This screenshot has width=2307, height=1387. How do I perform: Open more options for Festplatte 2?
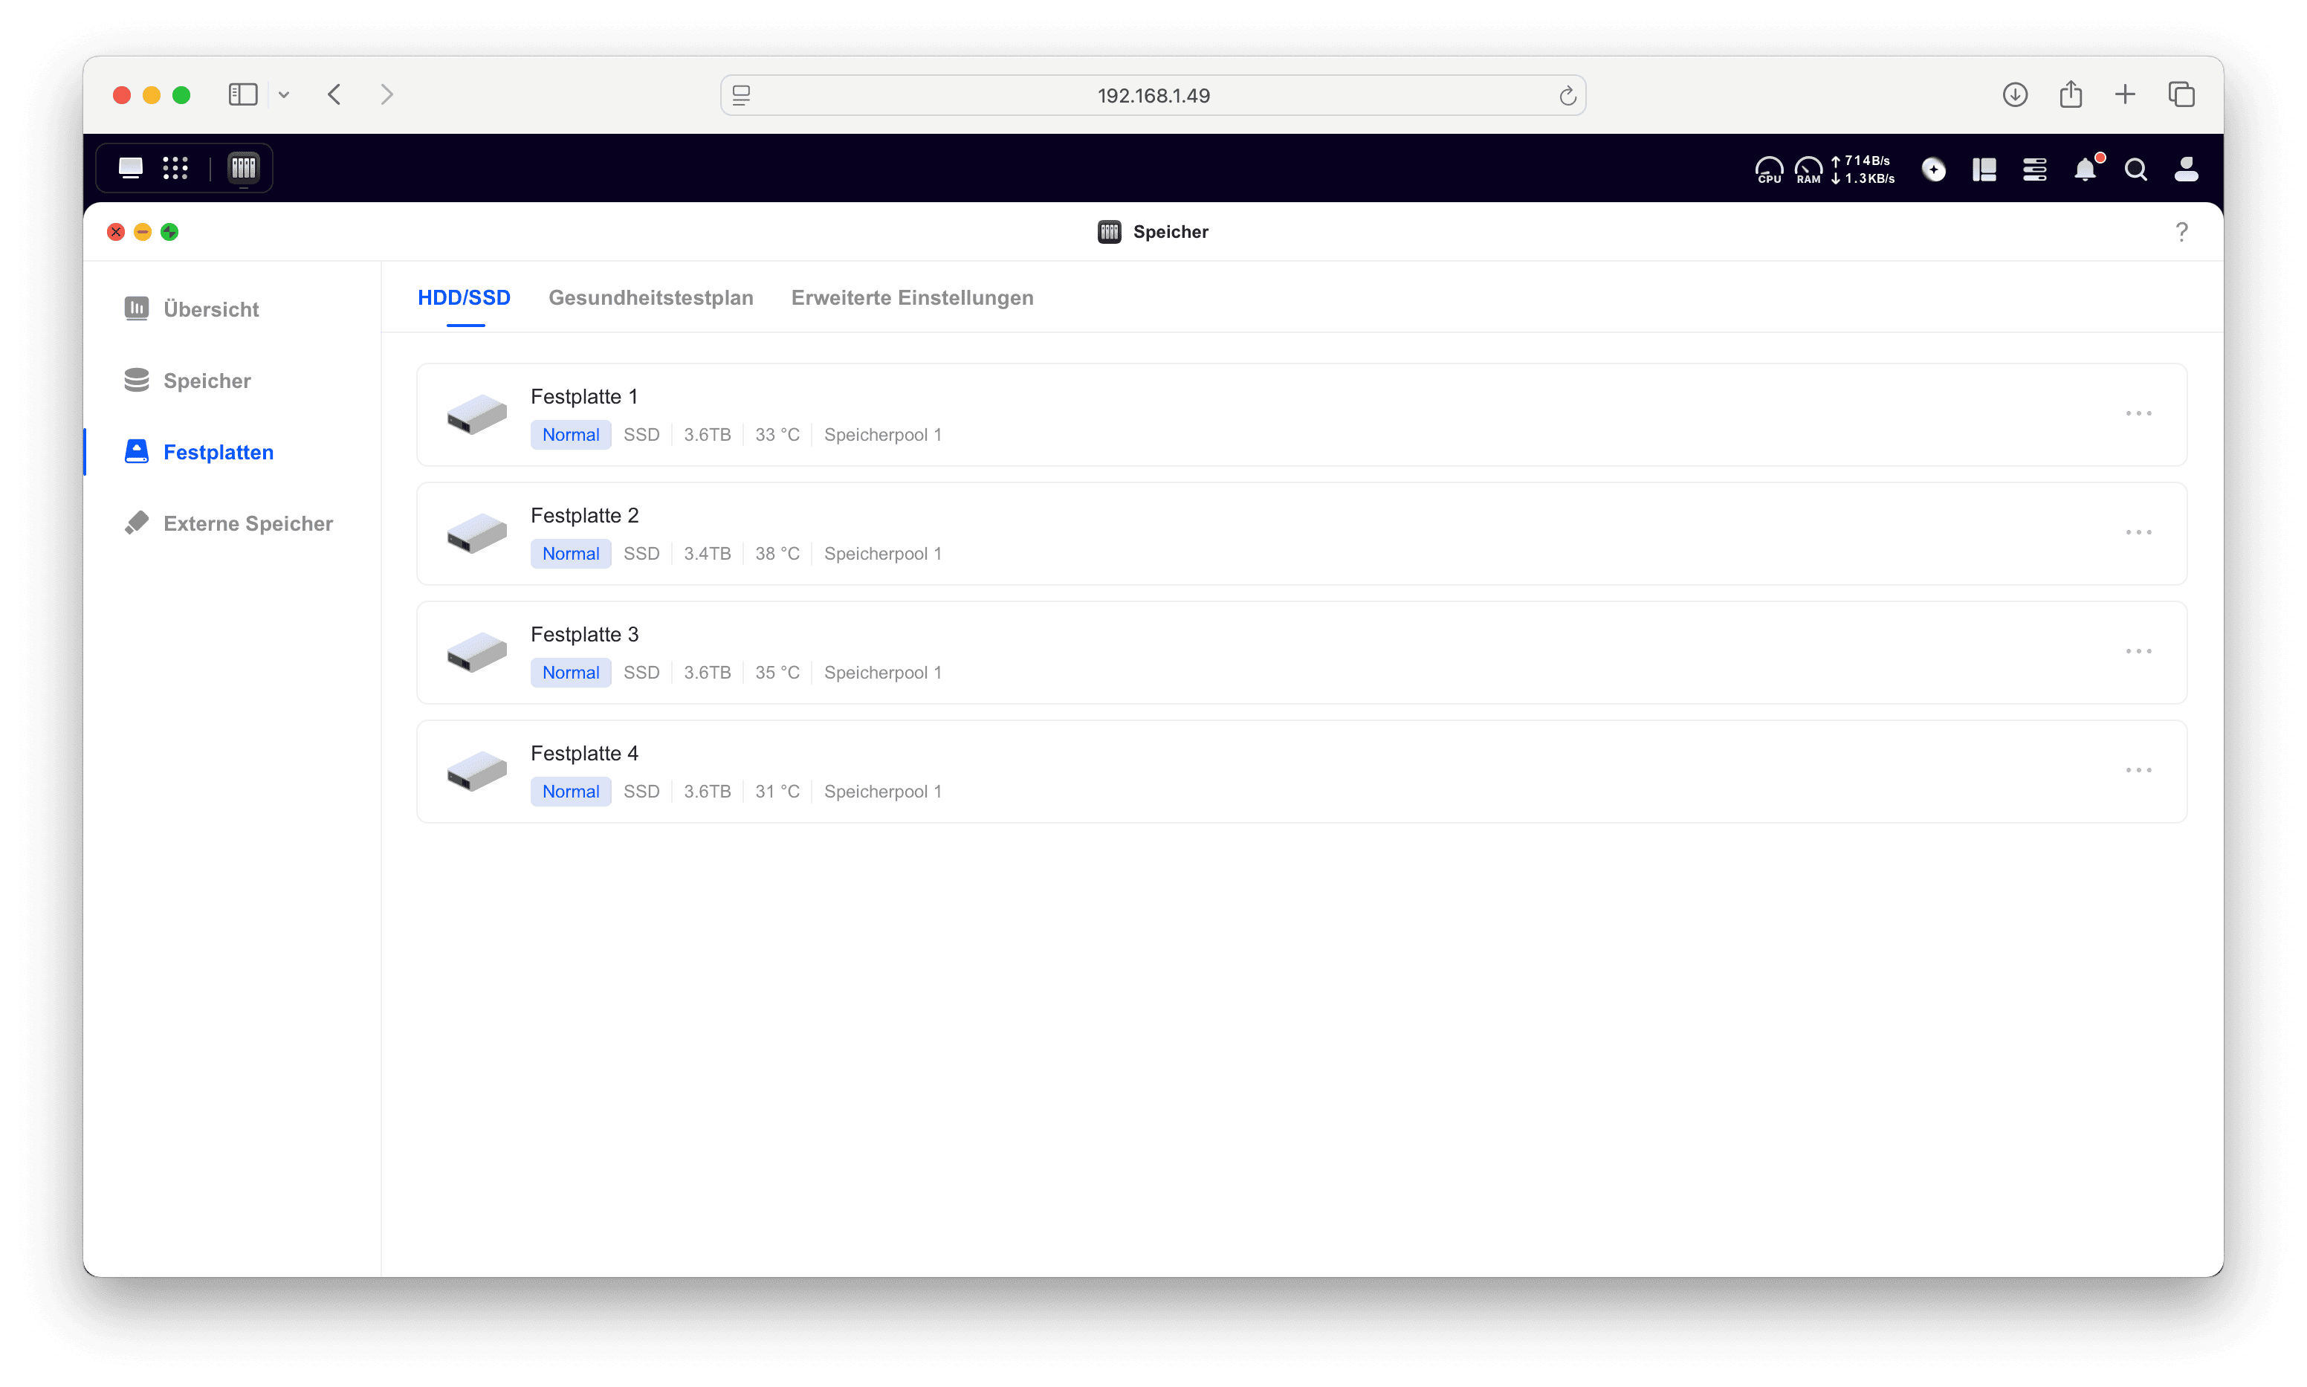(2138, 531)
